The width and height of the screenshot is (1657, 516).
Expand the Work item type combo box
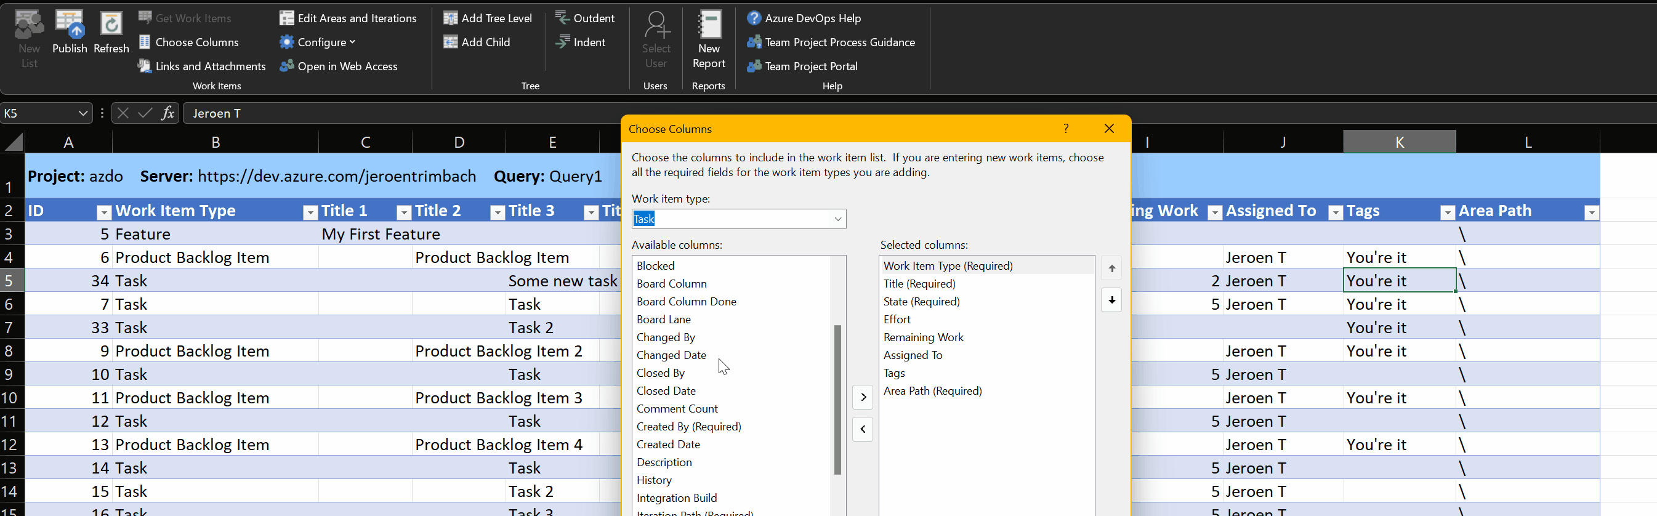837,219
